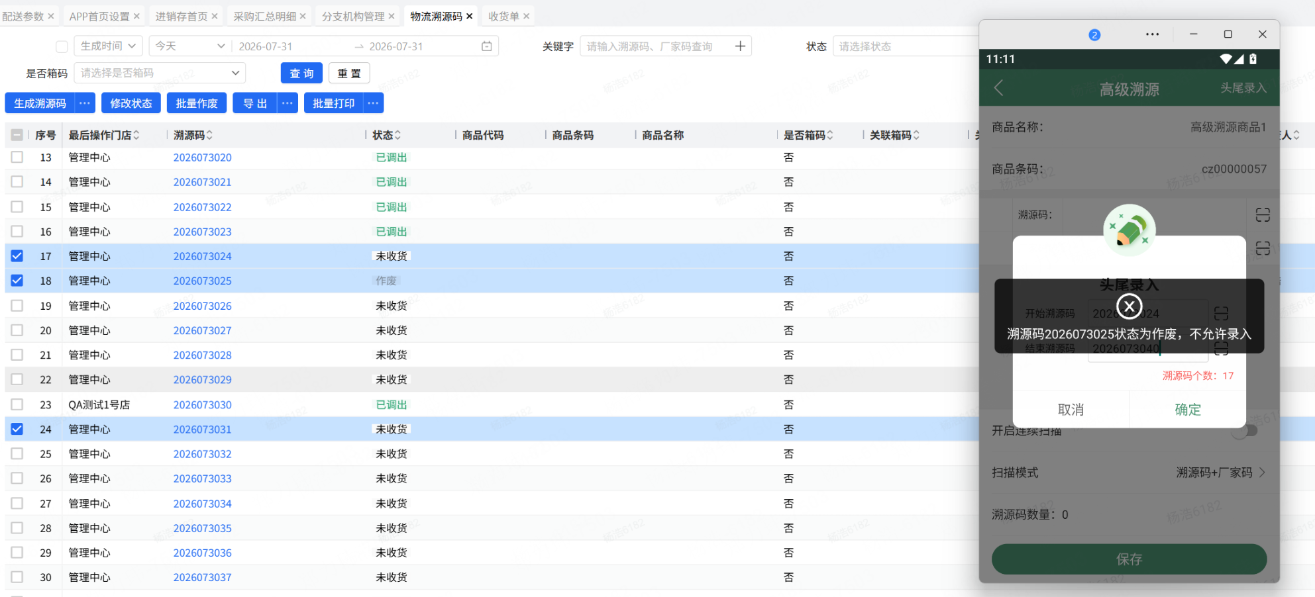Viewport: 1315px width, 597px height.
Task: Close the 采购汇总明细 tab
Action: pyautogui.click(x=303, y=16)
